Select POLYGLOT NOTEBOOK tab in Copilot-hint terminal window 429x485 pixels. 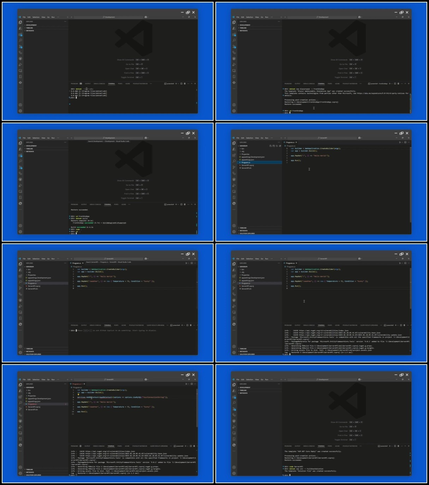pos(136,325)
